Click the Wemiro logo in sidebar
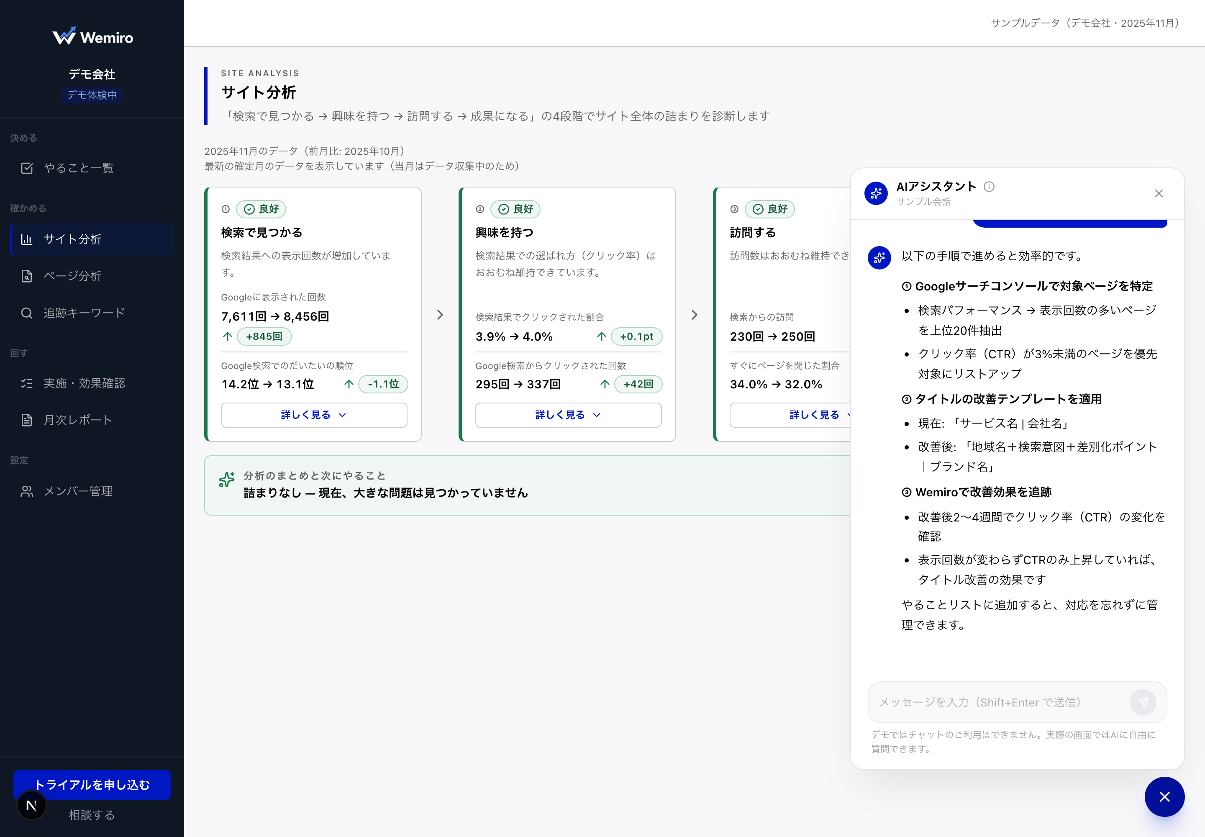 pos(92,37)
